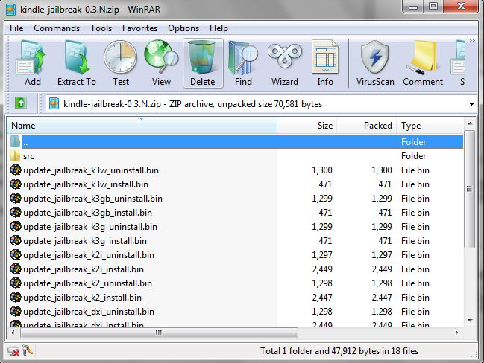
Task: Select the src folder
Action: click(235, 156)
